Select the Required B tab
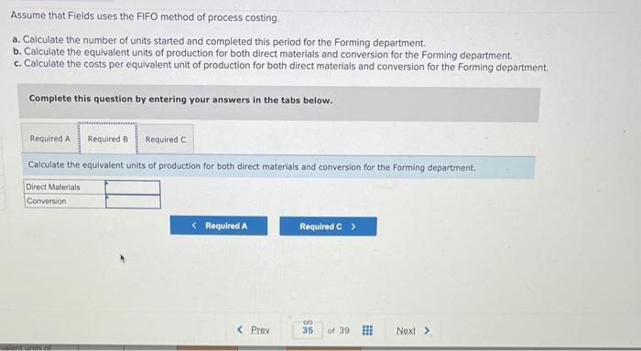 (x=108, y=139)
